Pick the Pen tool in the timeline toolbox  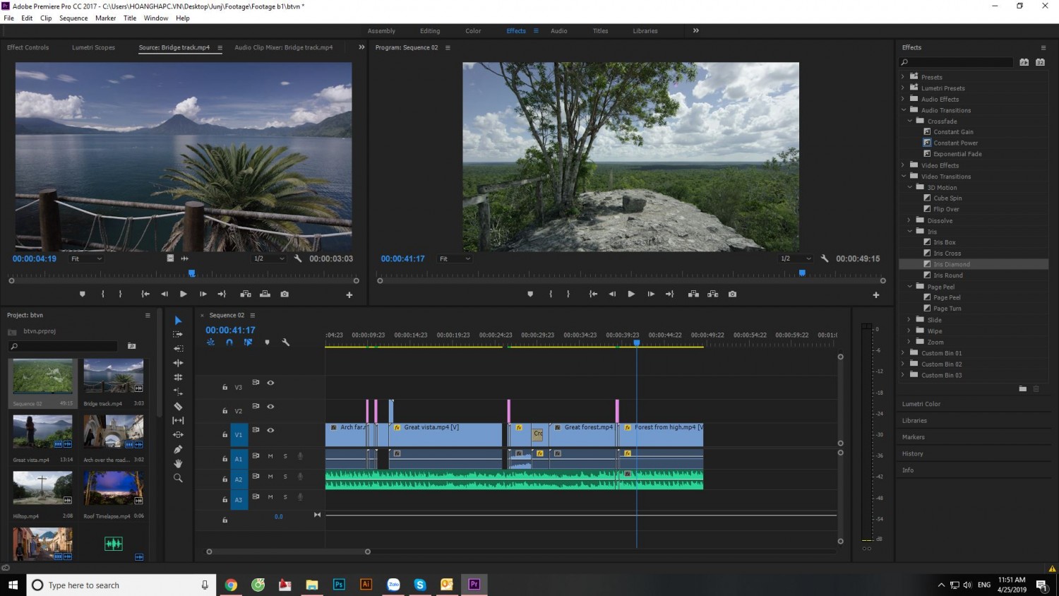[x=178, y=449]
